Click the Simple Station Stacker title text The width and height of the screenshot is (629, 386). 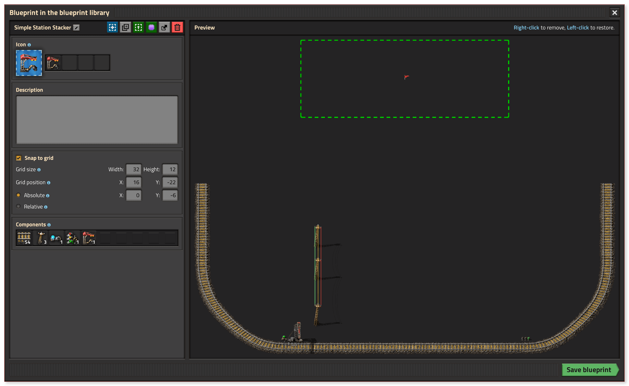(43, 28)
